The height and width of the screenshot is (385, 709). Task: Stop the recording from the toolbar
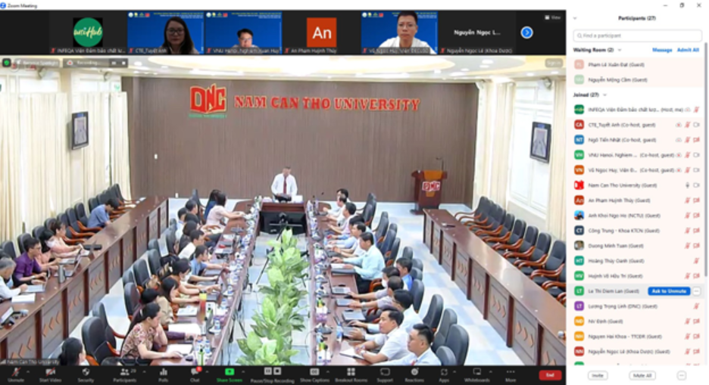[x=277, y=371]
